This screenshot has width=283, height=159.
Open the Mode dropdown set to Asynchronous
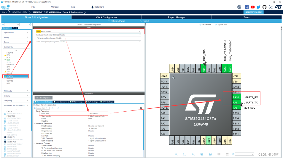coord(91,31)
